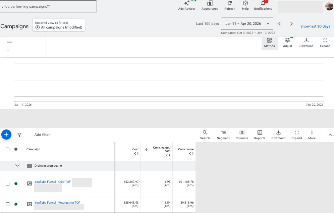Check the YouTube Funnel Retargeting TOF row
This screenshot has height=213, width=334.
click(7, 204)
